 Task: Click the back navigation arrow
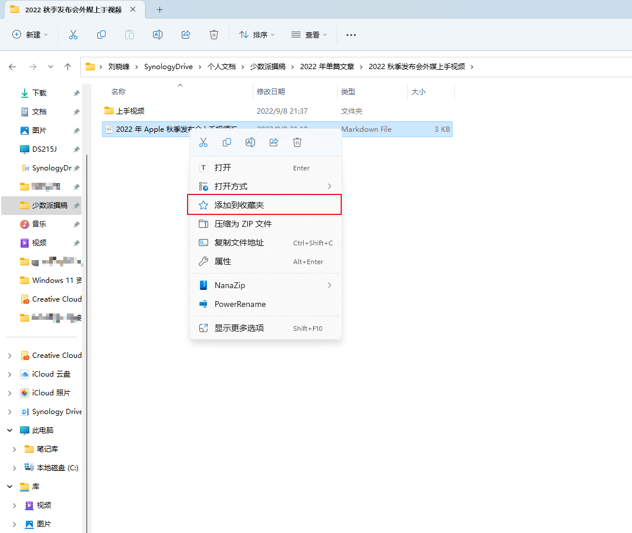12,67
